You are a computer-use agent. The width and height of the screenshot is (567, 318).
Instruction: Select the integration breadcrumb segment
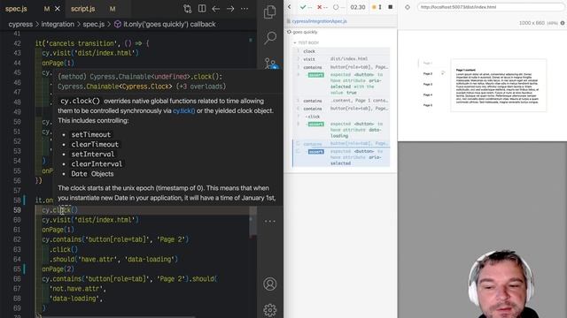tap(58, 24)
